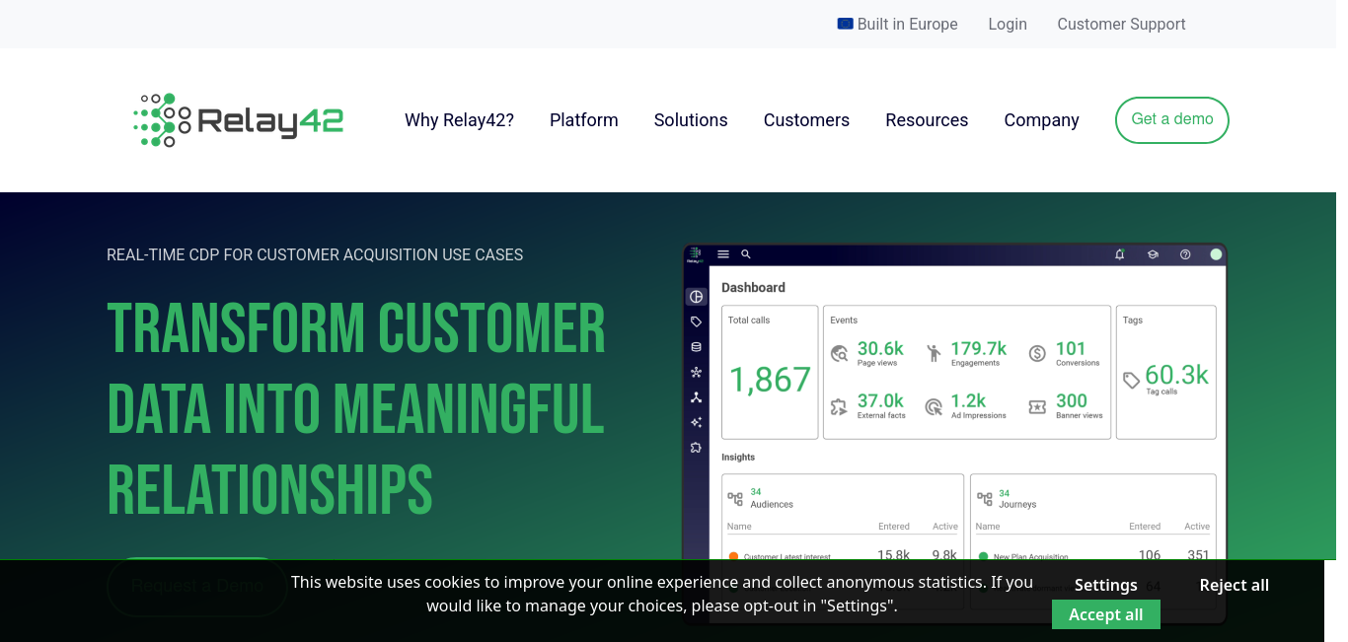Open hamburger menu in dashboard preview
Image resolution: width=1348 pixels, height=642 pixels.
(723, 254)
